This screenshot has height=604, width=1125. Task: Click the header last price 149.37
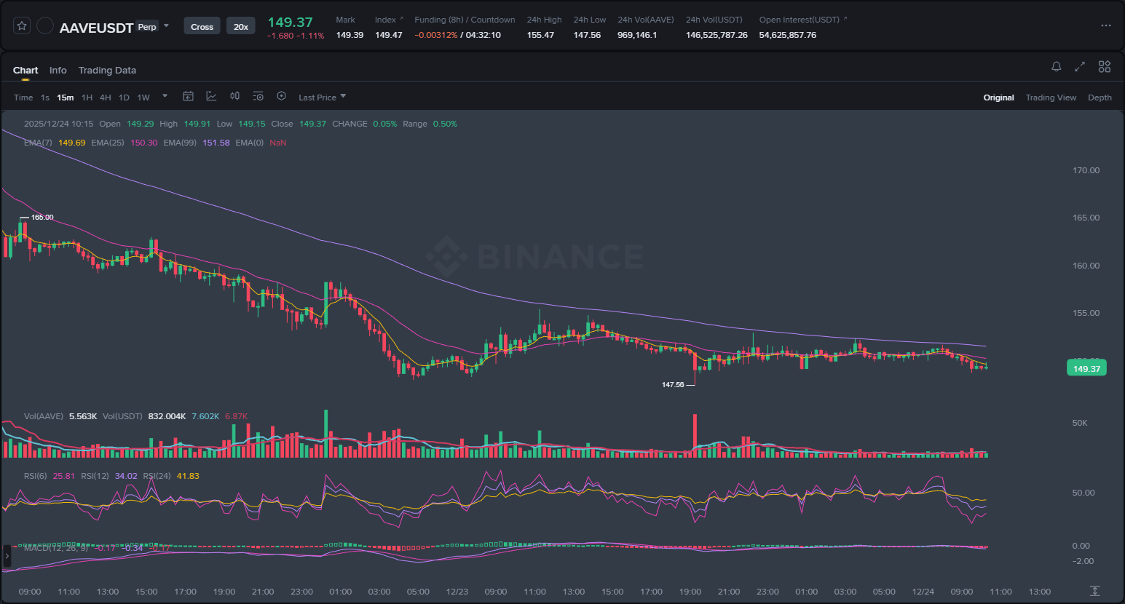(x=290, y=23)
